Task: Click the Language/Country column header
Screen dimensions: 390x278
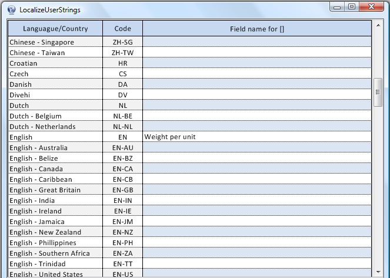Action: coord(55,29)
